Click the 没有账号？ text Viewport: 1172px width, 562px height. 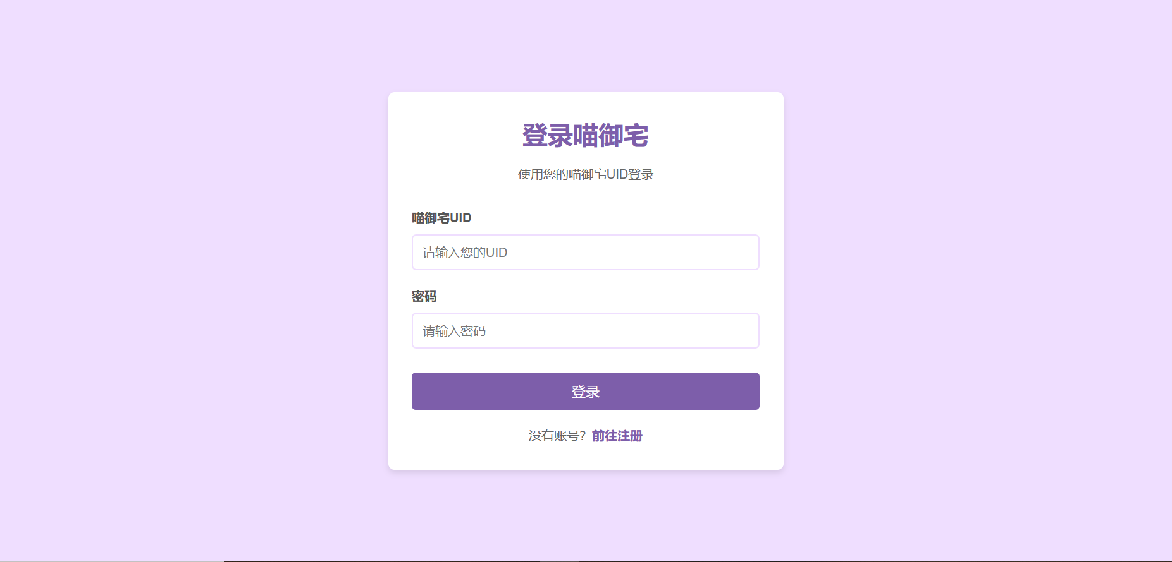click(557, 436)
